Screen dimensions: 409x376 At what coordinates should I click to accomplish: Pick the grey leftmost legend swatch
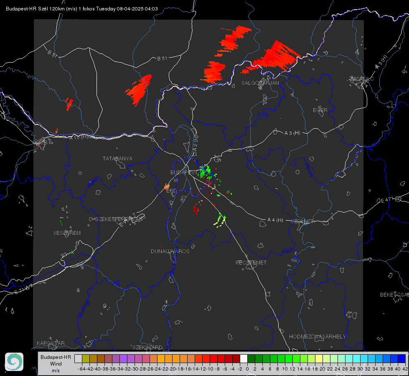pyautogui.click(x=78, y=359)
